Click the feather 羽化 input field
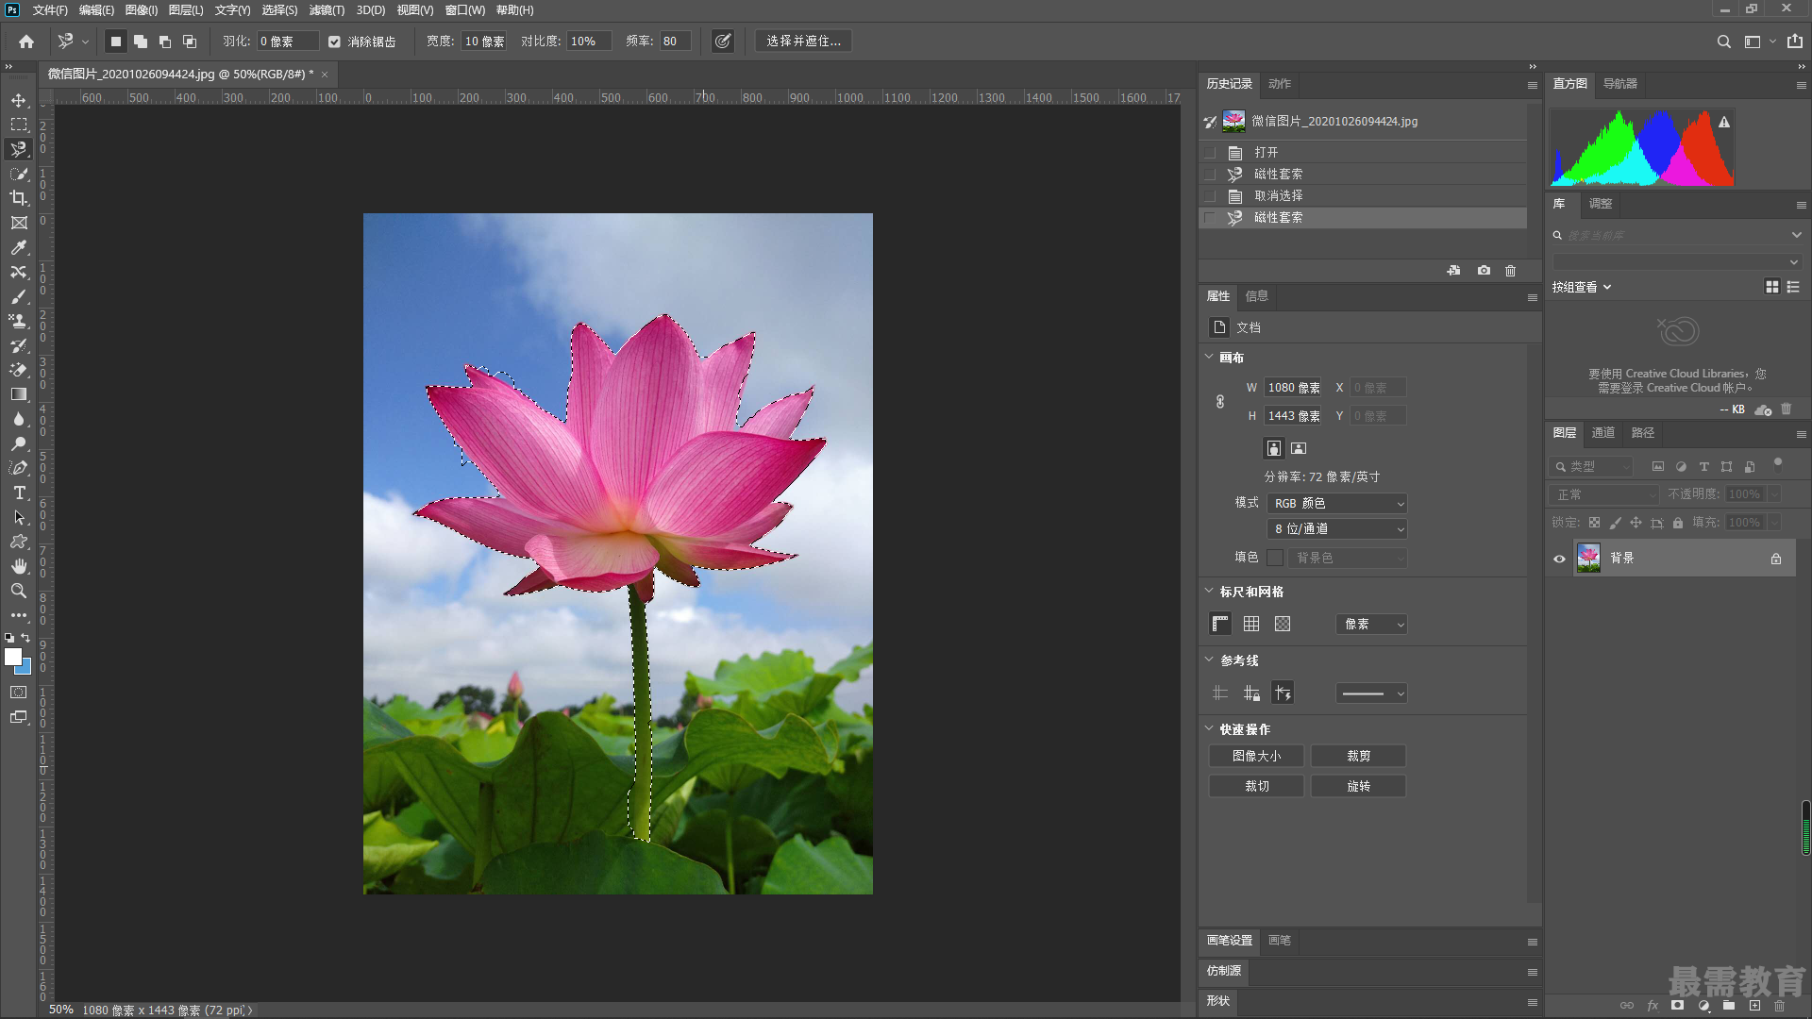The image size is (1812, 1019). click(x=288, y=42)
